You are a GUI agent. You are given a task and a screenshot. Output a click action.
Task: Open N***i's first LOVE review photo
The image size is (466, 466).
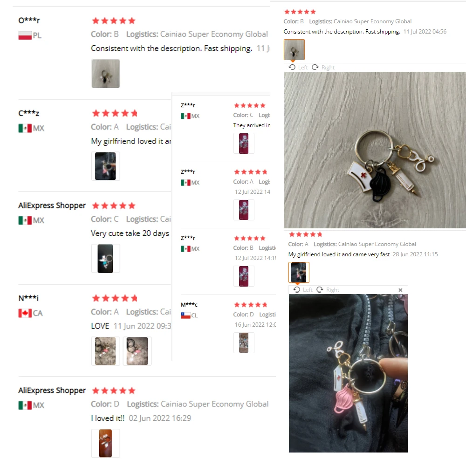105,351
